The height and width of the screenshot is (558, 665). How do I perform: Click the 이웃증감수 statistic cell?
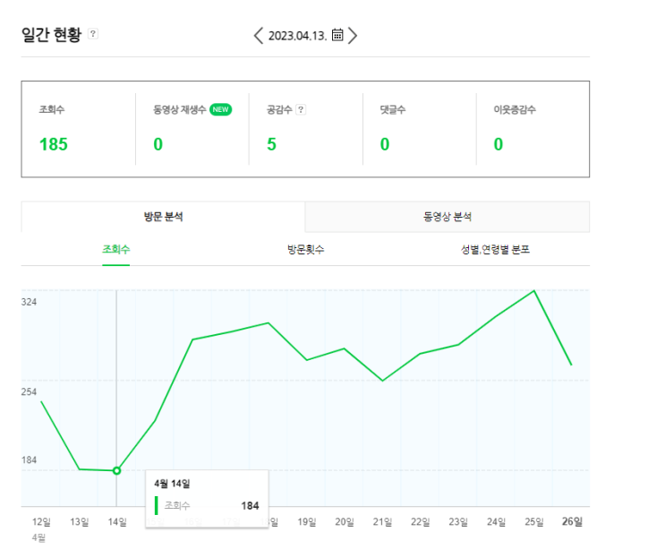533,129
